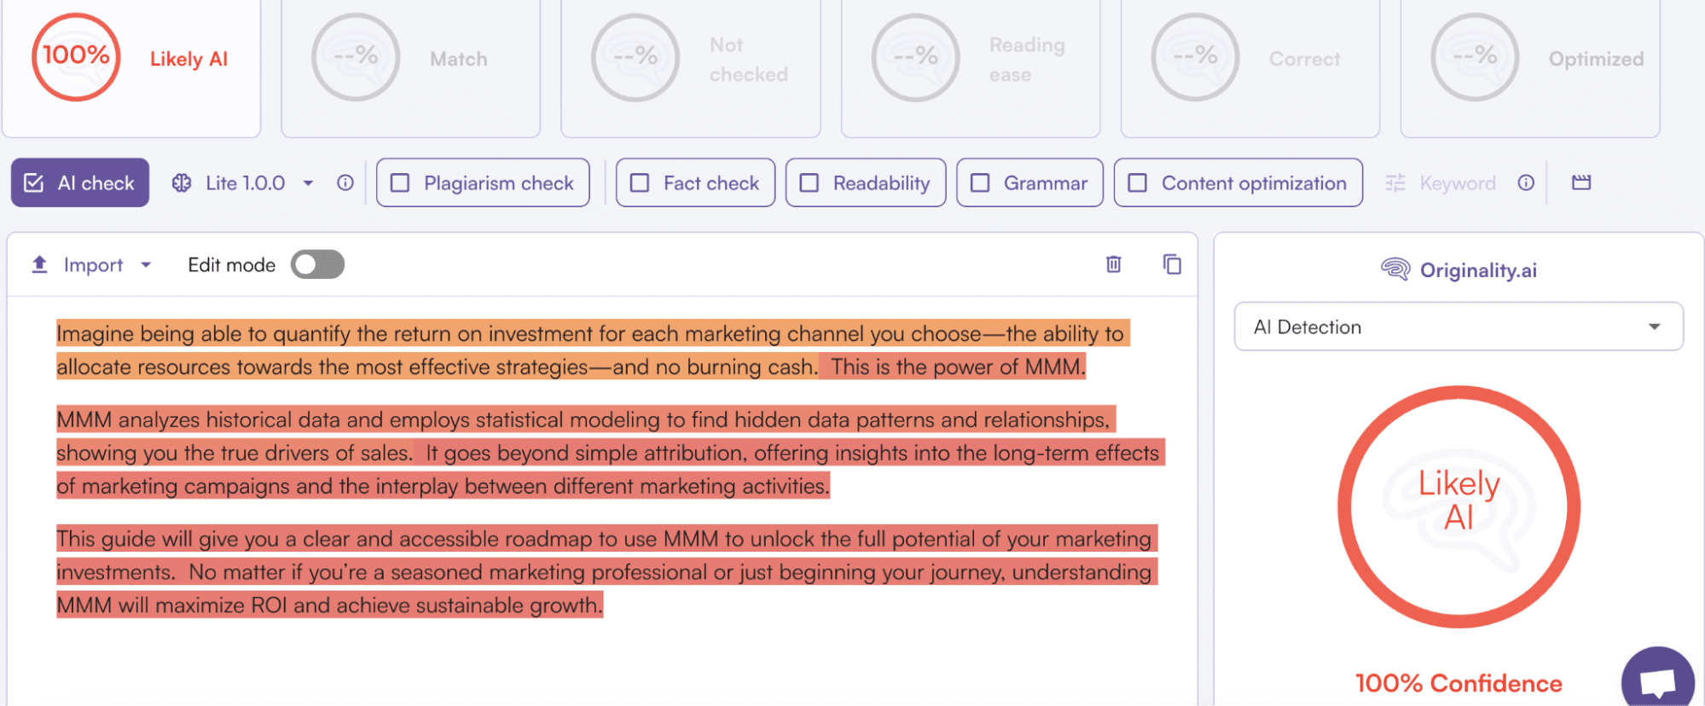
Task: Click the 100% Confidence text
Action: [x=1459, y=684]
